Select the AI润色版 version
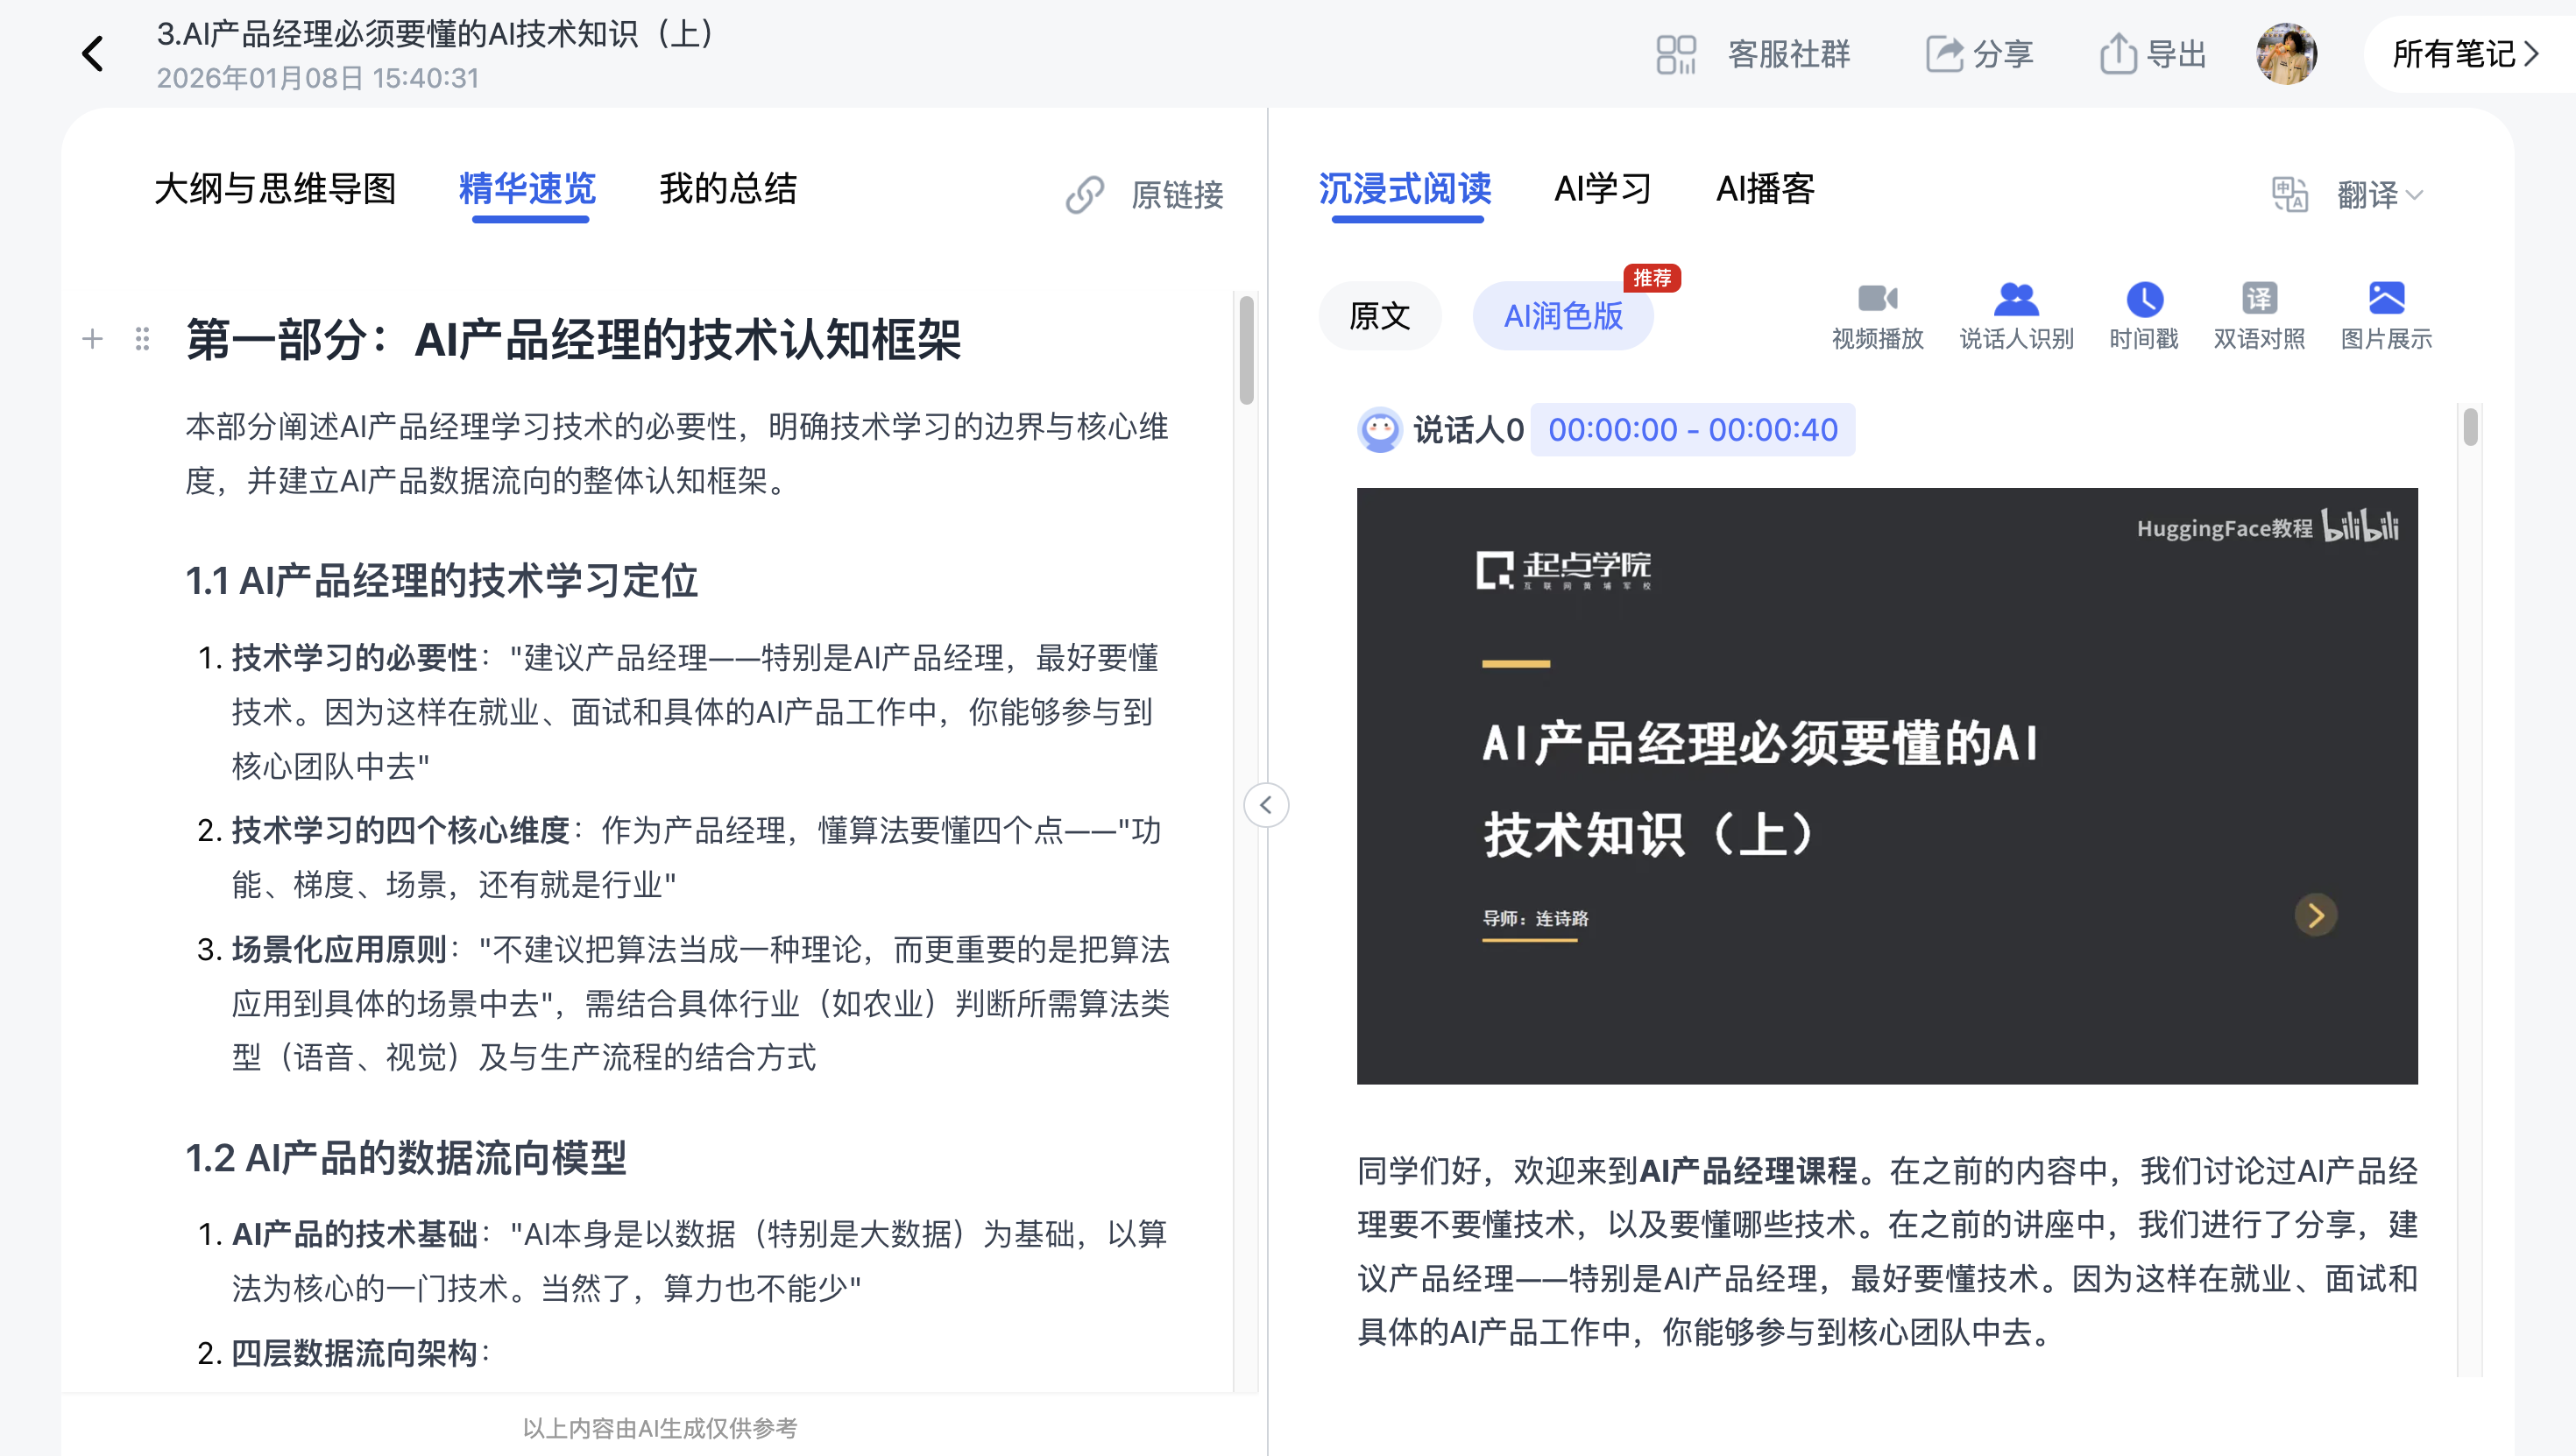 tap(1563, 316)
